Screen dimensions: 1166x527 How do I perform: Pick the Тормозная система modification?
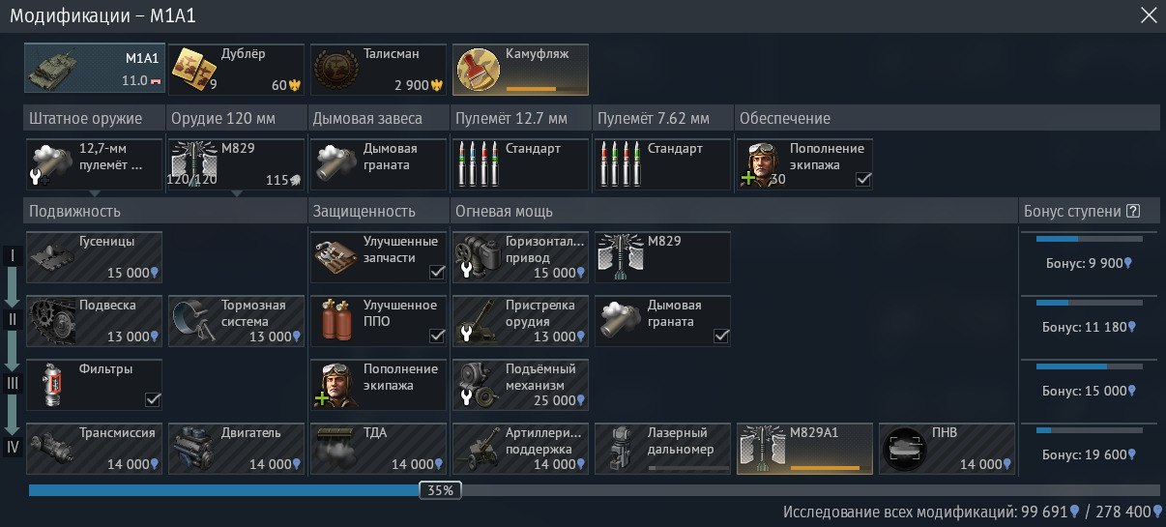[x=236, y=321]
